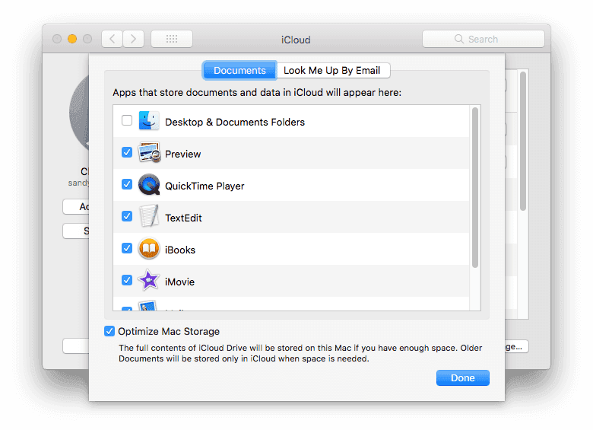Click the QuickTime Player icon
Image resolution: width=593 pixels, height=430 pixels.
pyautogui.click(x=149, y=185)
